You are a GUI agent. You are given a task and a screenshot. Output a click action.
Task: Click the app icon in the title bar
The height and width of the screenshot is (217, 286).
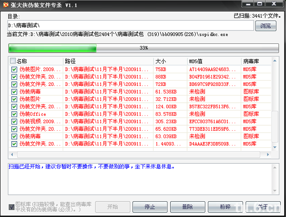click(5, 5)
